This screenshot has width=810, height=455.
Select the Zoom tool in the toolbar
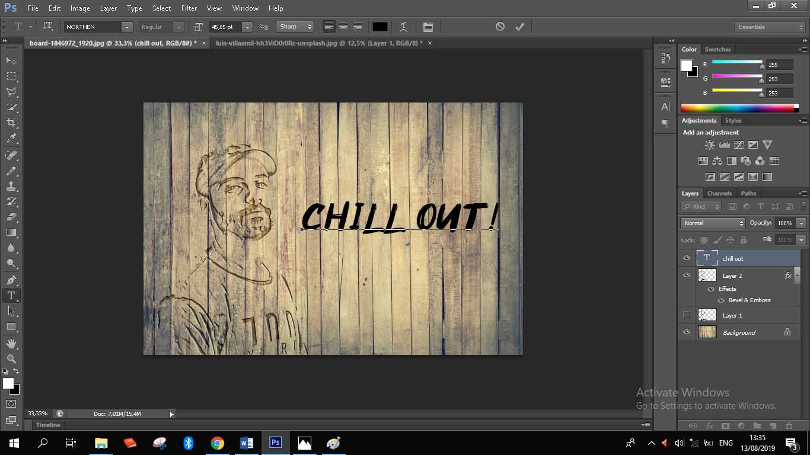tap(11, 358)
